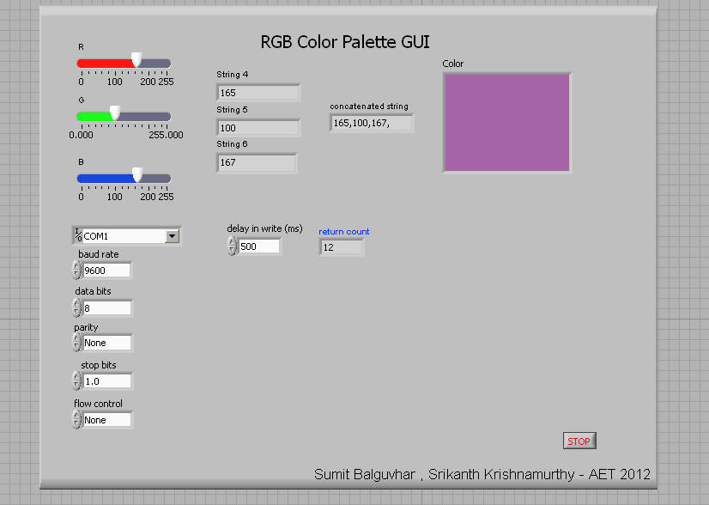
Task: Click the String 6 field showing 167
Action: pos(257,163)
